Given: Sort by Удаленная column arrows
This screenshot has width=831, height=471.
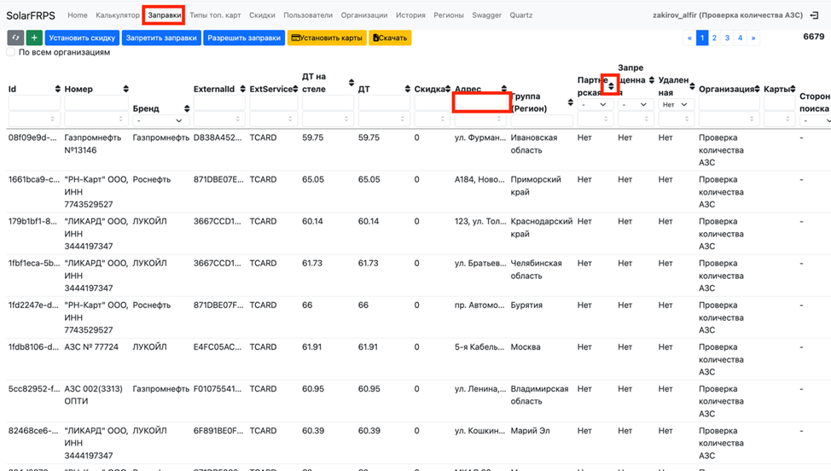Looking at the screenshot, I should pos(692,86).
